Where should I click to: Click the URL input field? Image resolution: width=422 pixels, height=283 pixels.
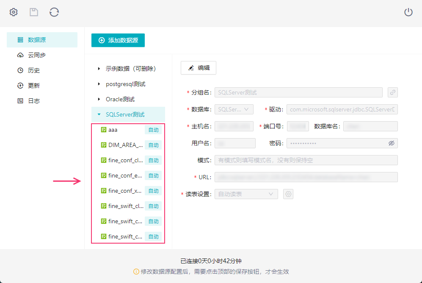pos(306,177)
